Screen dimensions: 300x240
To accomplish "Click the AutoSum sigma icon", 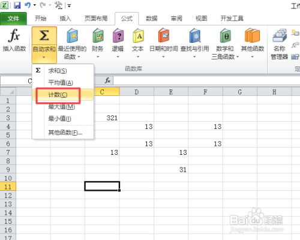I will [44, 35].
